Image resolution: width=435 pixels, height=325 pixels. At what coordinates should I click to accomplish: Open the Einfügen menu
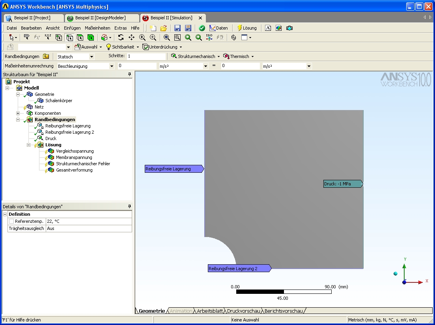click(x=72, y=28)
